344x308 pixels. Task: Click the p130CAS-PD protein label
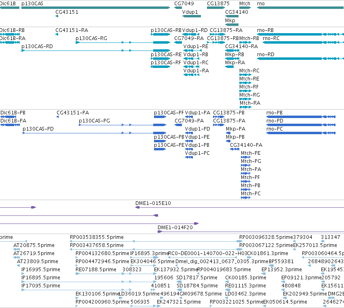[38, 129]
